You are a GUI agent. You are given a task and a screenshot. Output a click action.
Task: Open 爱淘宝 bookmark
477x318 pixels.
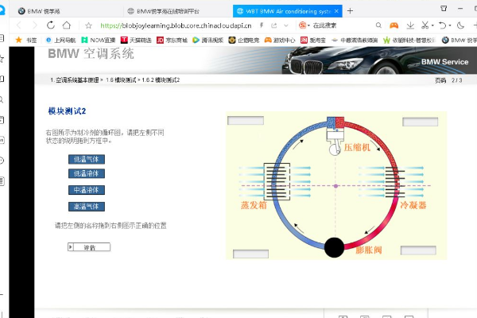point(313,40)
